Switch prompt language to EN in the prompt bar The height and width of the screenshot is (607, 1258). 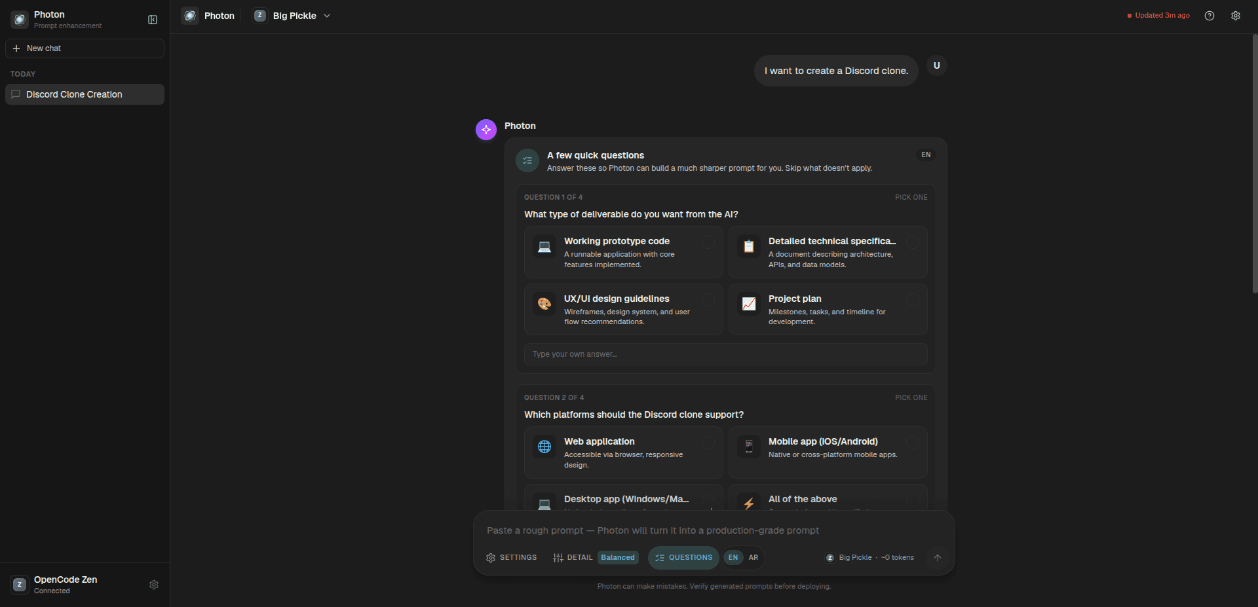(x=733, y=558)
